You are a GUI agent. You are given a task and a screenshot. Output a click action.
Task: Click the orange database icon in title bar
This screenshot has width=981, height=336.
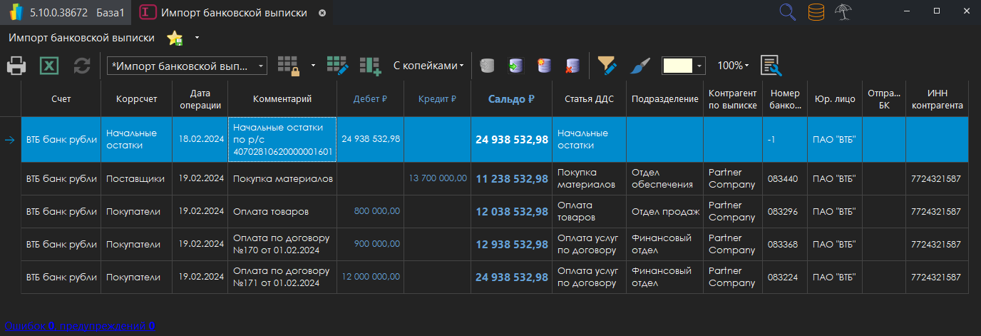click(816, 12)
